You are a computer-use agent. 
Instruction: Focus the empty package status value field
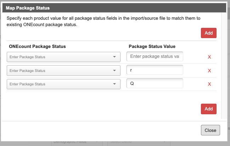(155, 56)
